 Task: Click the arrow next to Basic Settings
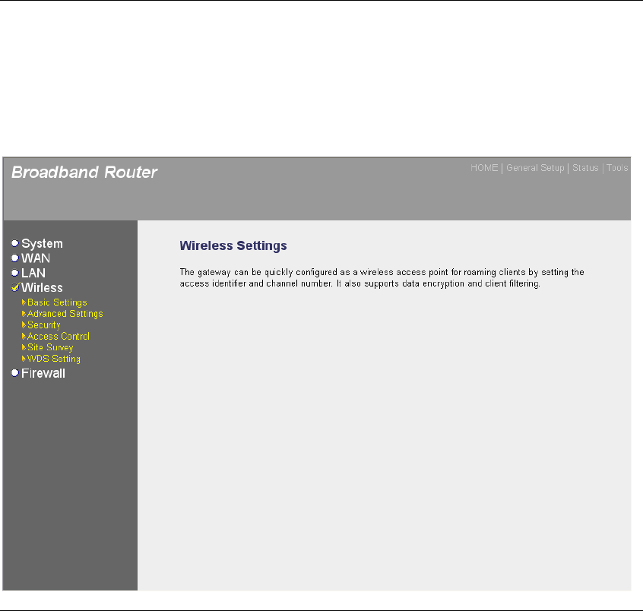click(x=24, y=302)
